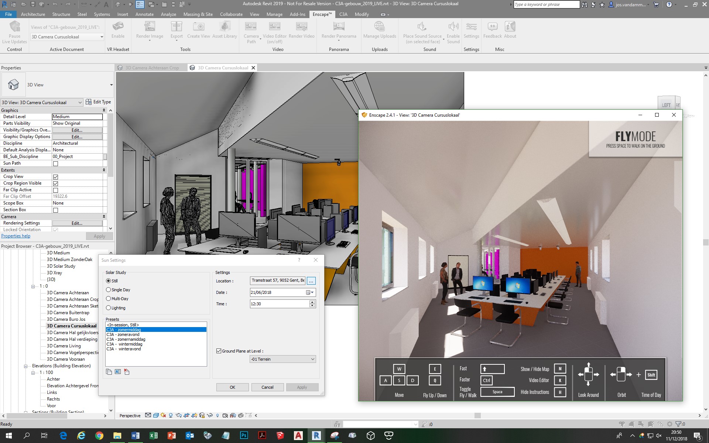Screen dimensions: 709x443
Task: Collapse the 1 : 0 tree node
Action: [33, 286]
